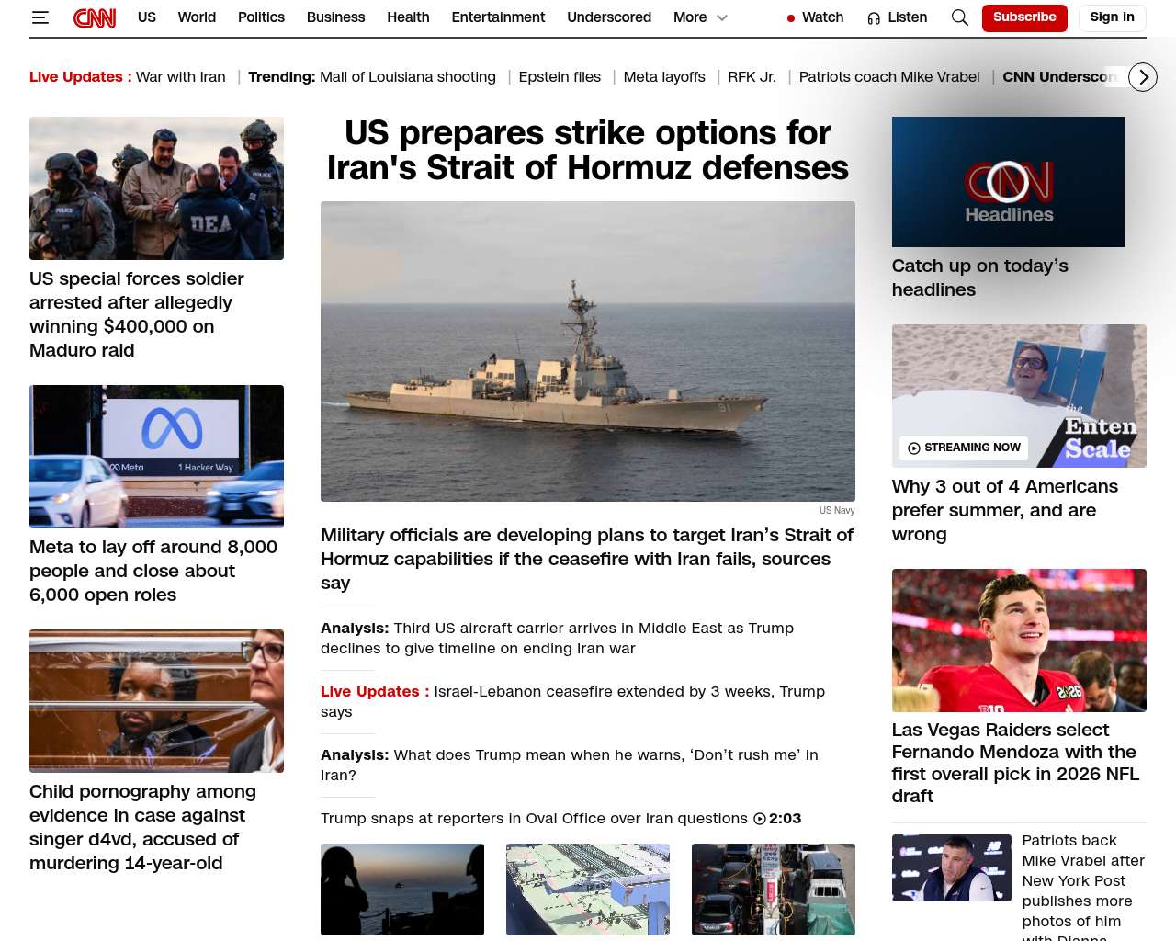Read why Americans prefer summer story
Viewport: 1176px width, 941px height.
click(x=1005, y=510)
